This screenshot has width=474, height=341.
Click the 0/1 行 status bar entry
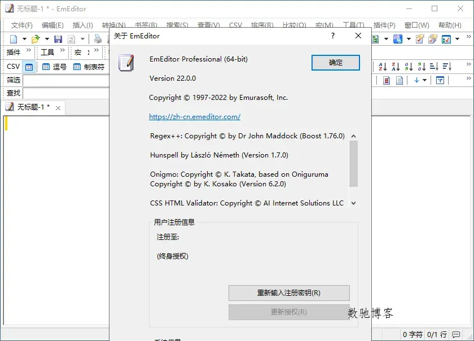point(437,334)
